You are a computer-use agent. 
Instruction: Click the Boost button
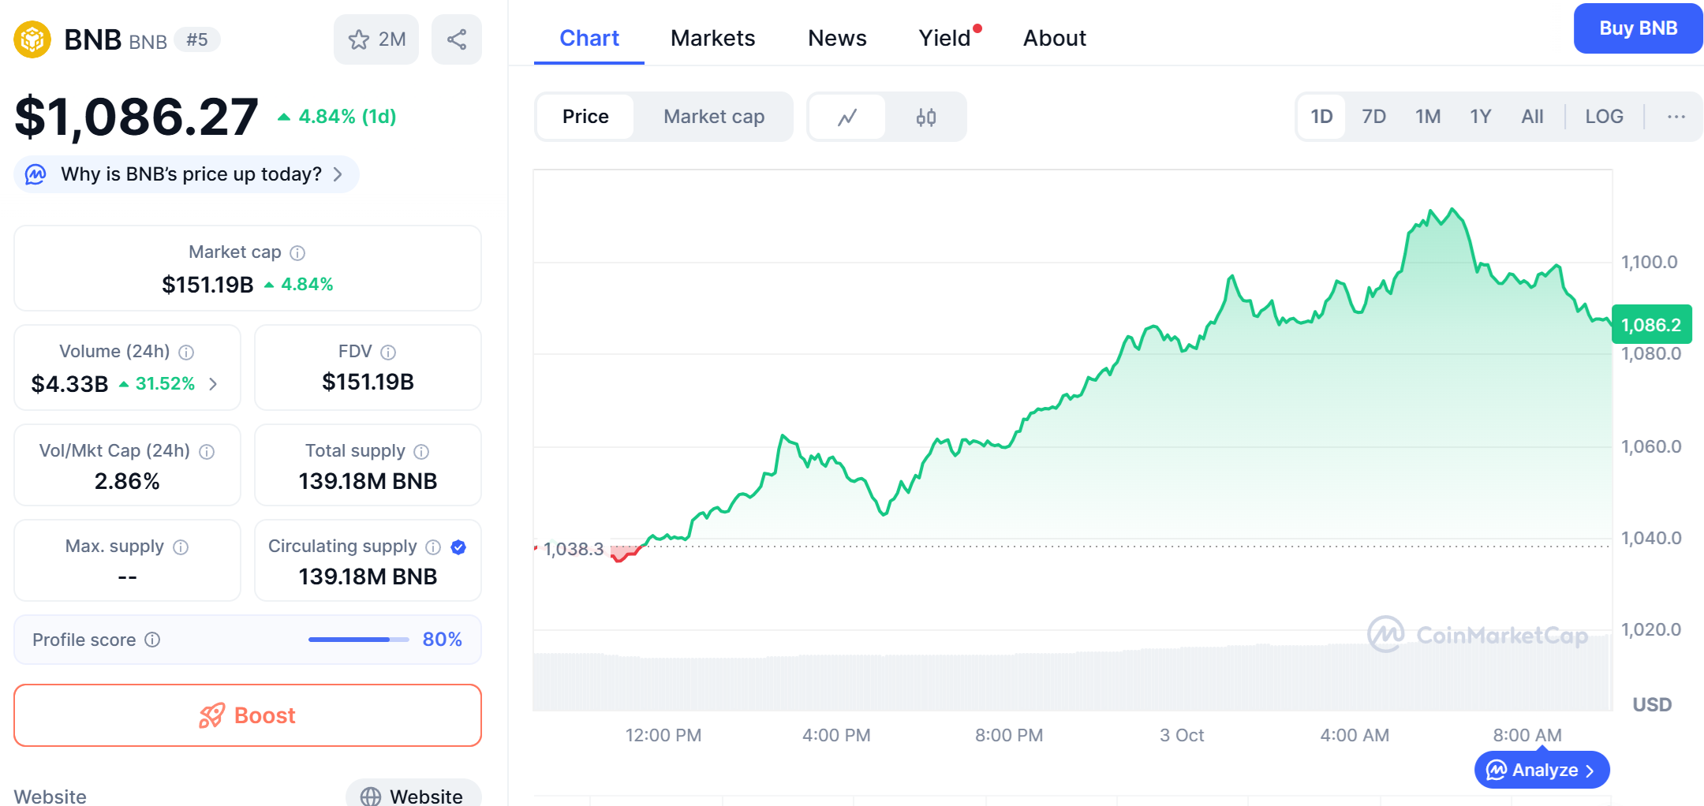(x=248, y=715)
